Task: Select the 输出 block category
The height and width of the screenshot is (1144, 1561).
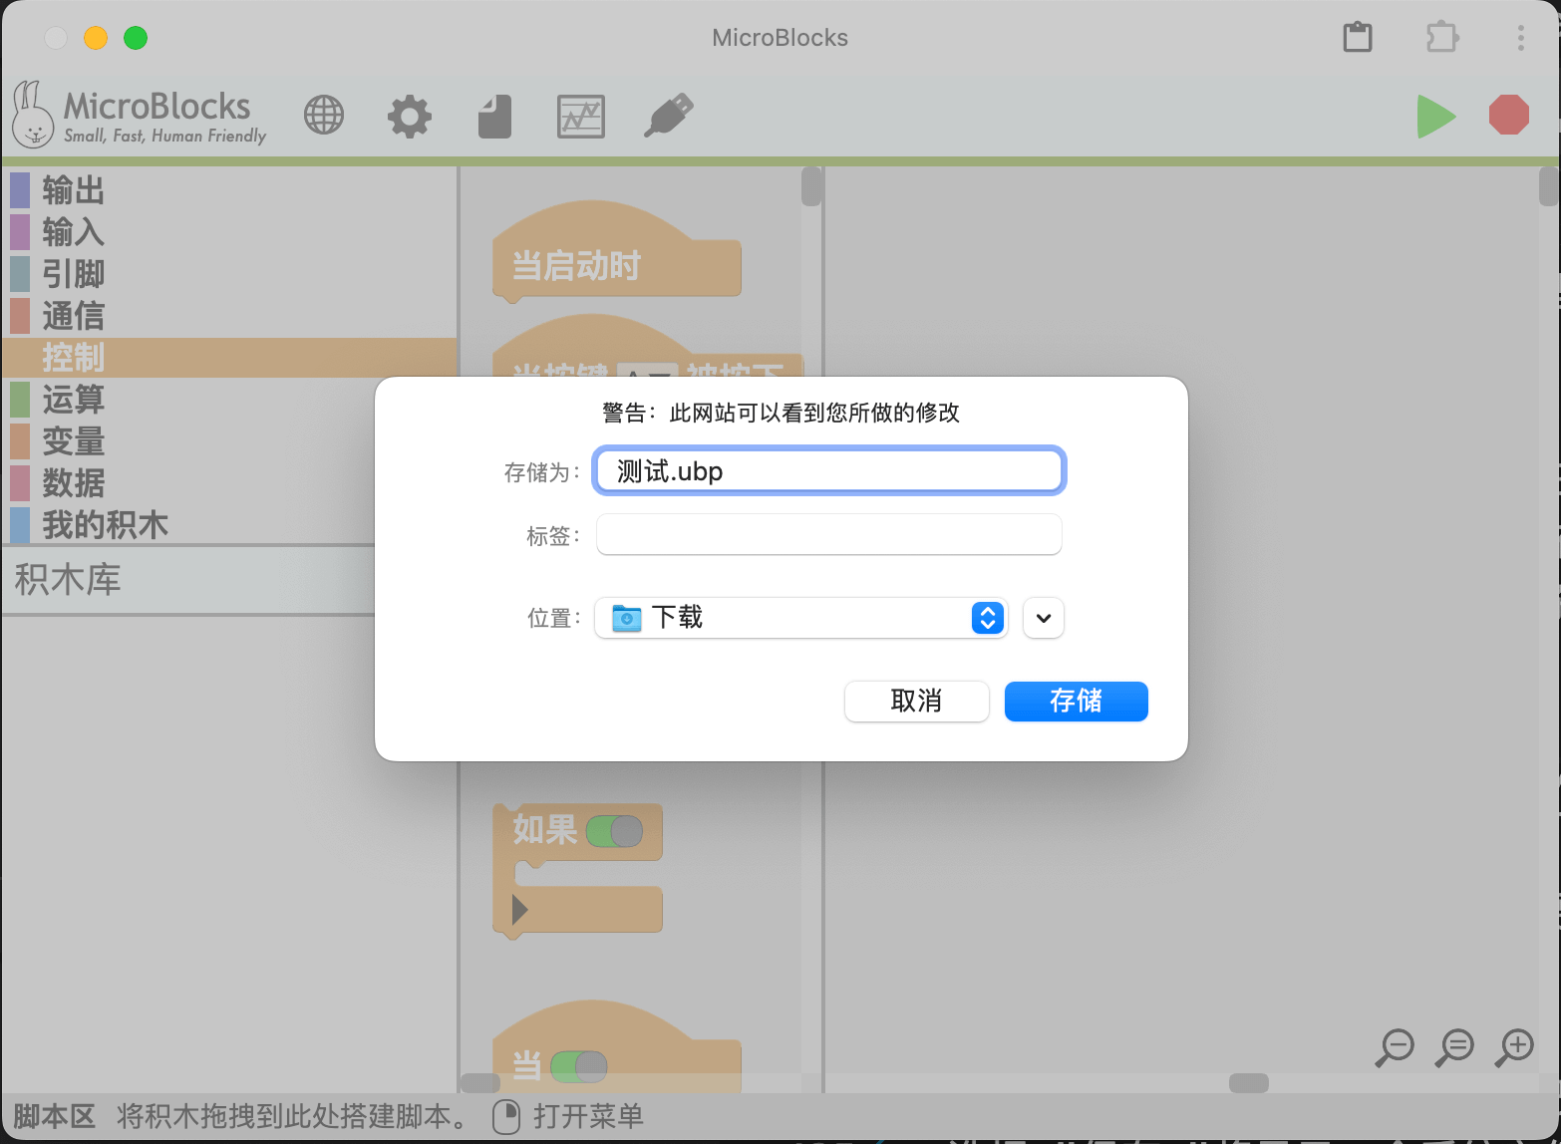Action: point(229,190)
